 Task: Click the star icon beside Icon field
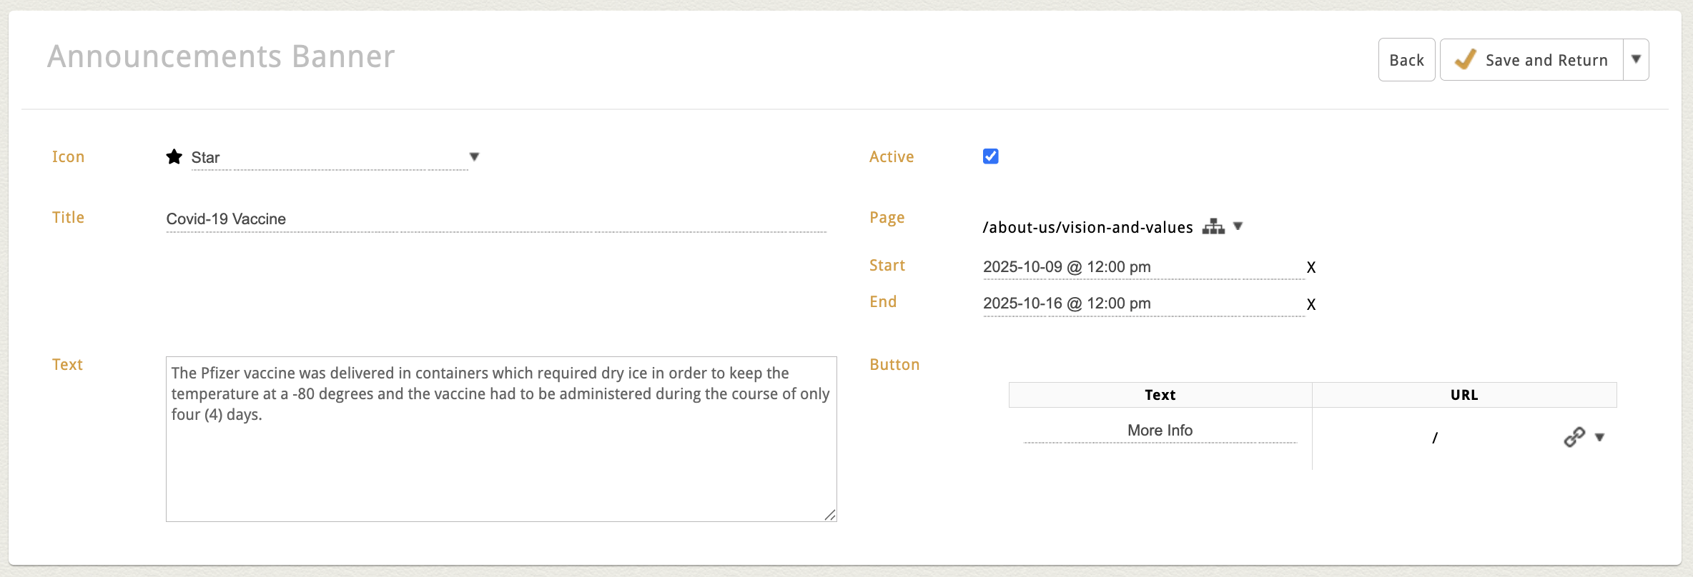coord(174,157)
